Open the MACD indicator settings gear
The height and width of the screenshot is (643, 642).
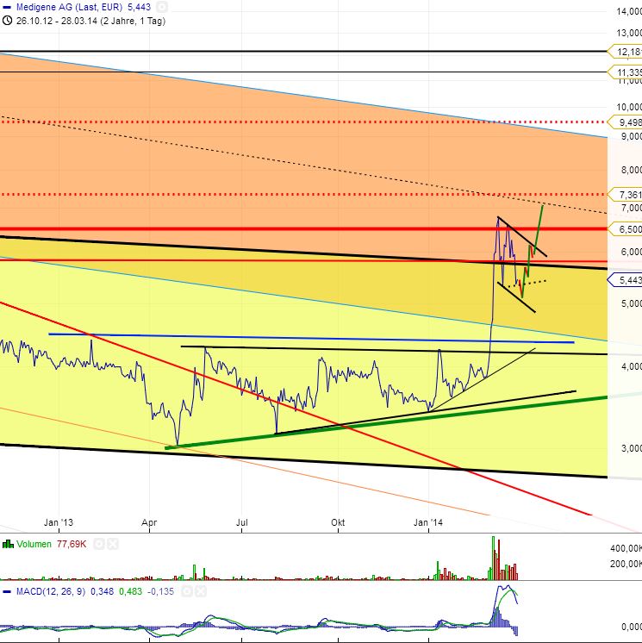pyautogui.click(x=187, y=591)
